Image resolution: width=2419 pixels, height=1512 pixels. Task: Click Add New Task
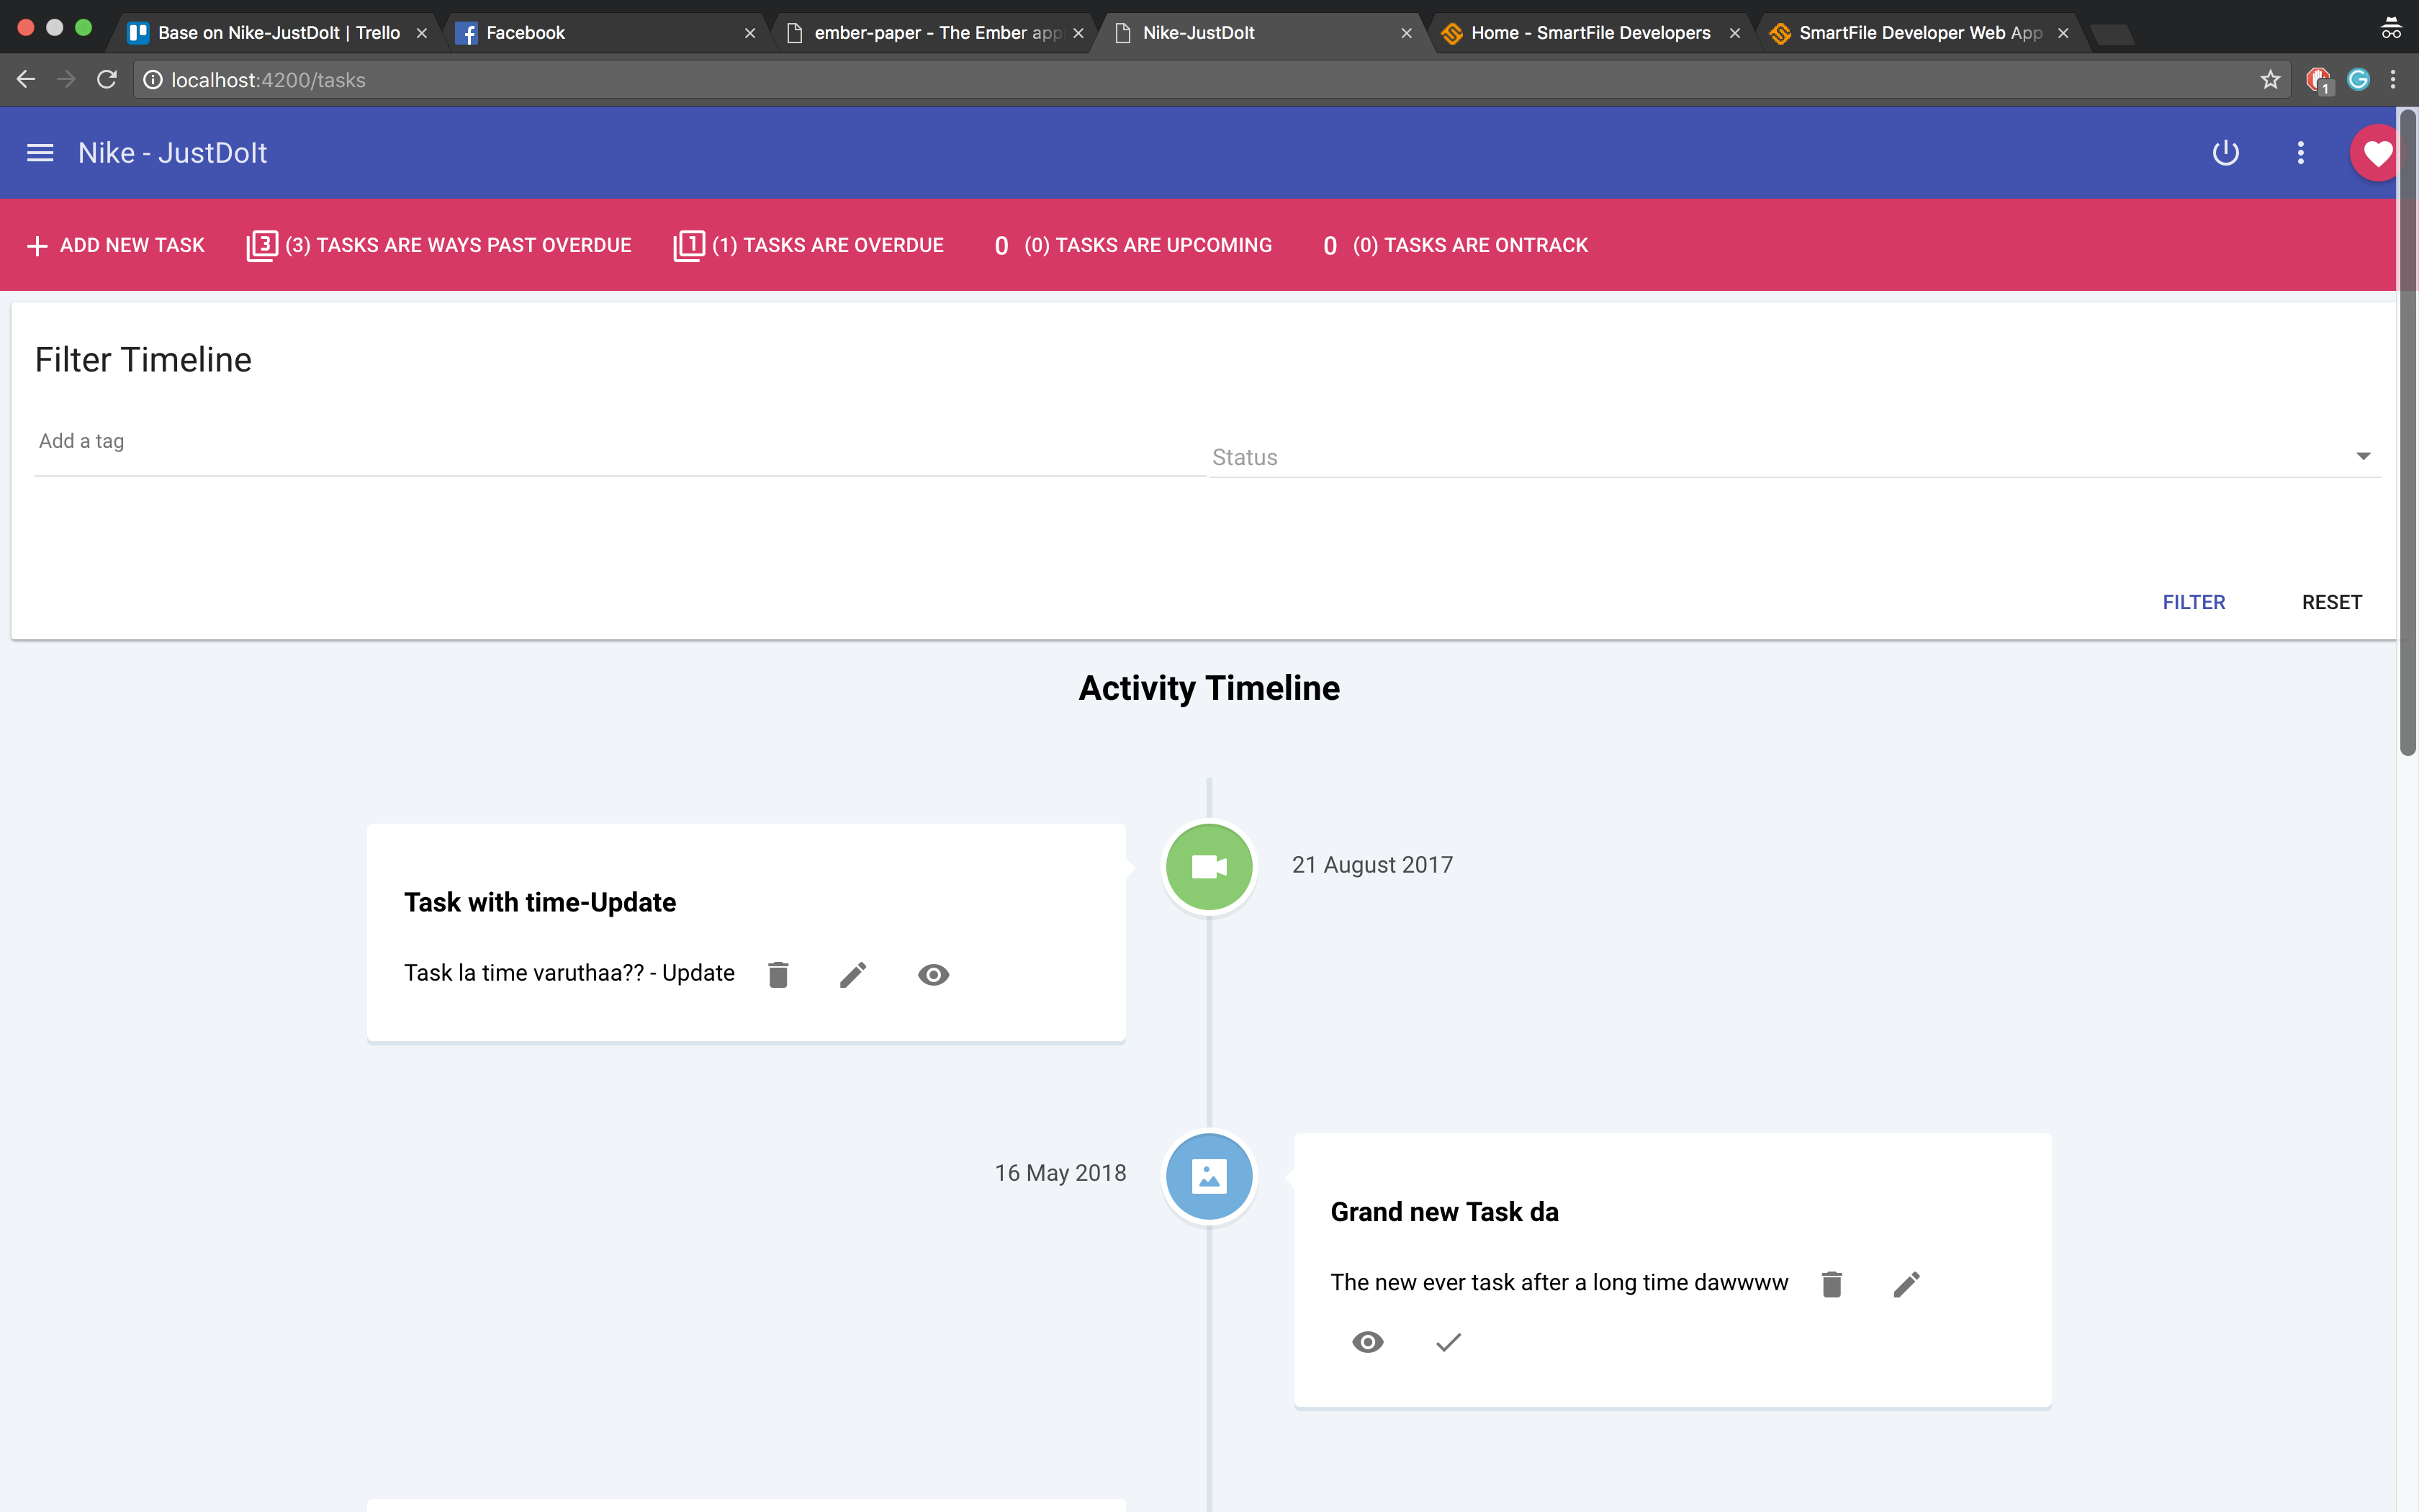click(116, 245)
